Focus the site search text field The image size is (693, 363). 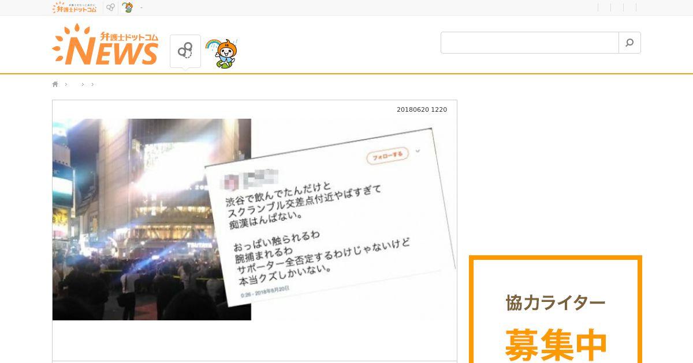[530, 43]
